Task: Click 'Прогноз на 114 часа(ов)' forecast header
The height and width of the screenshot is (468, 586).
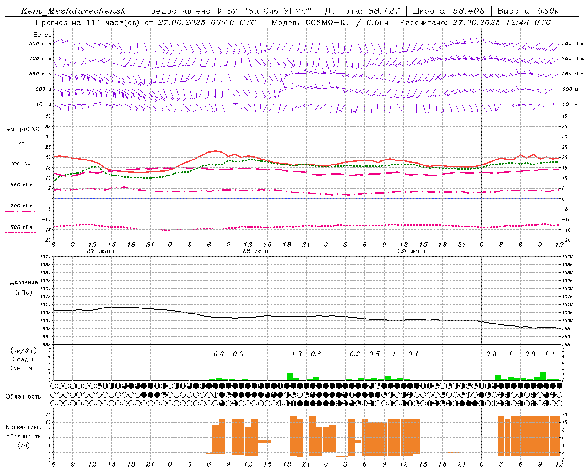Action: pyautogui.click(x=87, y=22)
